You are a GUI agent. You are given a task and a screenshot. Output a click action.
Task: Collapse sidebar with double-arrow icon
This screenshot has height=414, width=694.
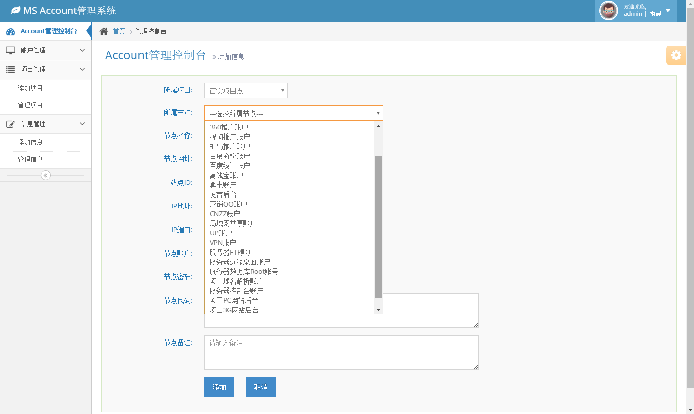point(46,175)
